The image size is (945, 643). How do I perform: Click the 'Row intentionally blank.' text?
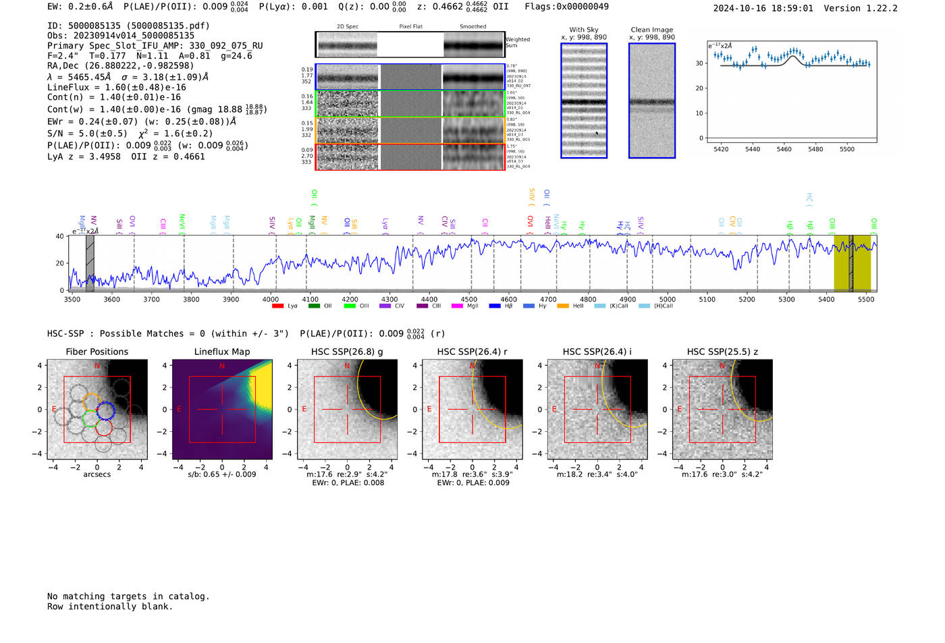tap(110, 607)
